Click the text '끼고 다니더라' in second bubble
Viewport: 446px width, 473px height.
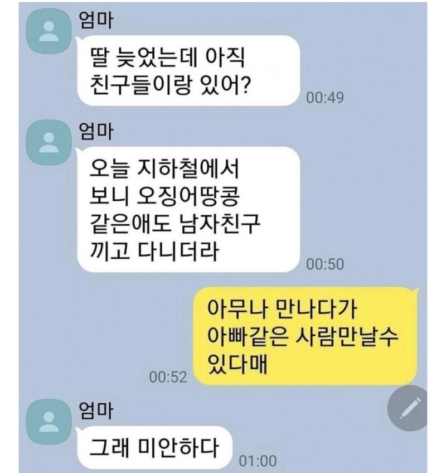(154, 251)
